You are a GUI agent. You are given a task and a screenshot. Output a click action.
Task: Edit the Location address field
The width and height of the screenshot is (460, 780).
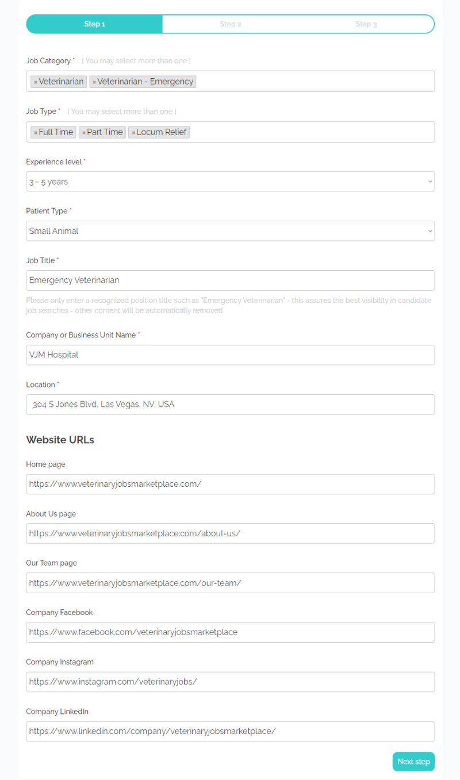(230, 405)
